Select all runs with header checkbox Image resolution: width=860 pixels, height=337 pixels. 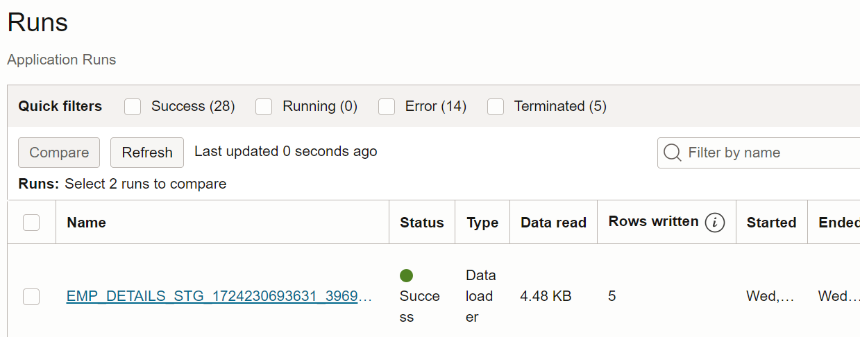31,223
